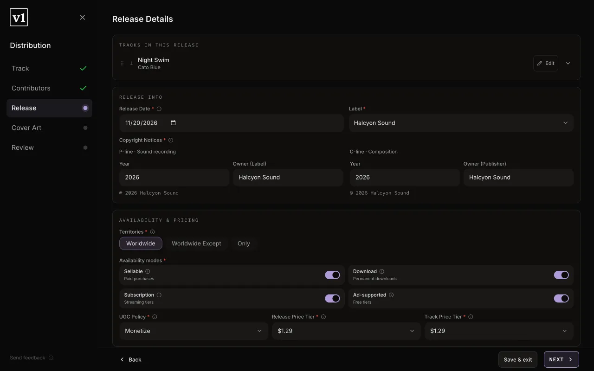Close the Distribution sidebar with the X
This screenshot has width=594, height=371.
83,18
